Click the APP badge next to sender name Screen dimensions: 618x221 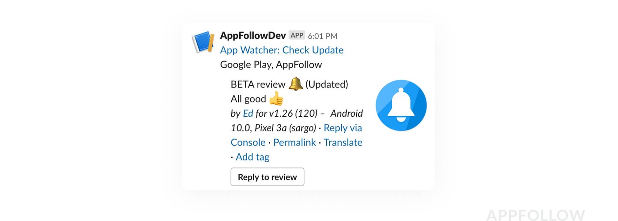pos(297,35)
